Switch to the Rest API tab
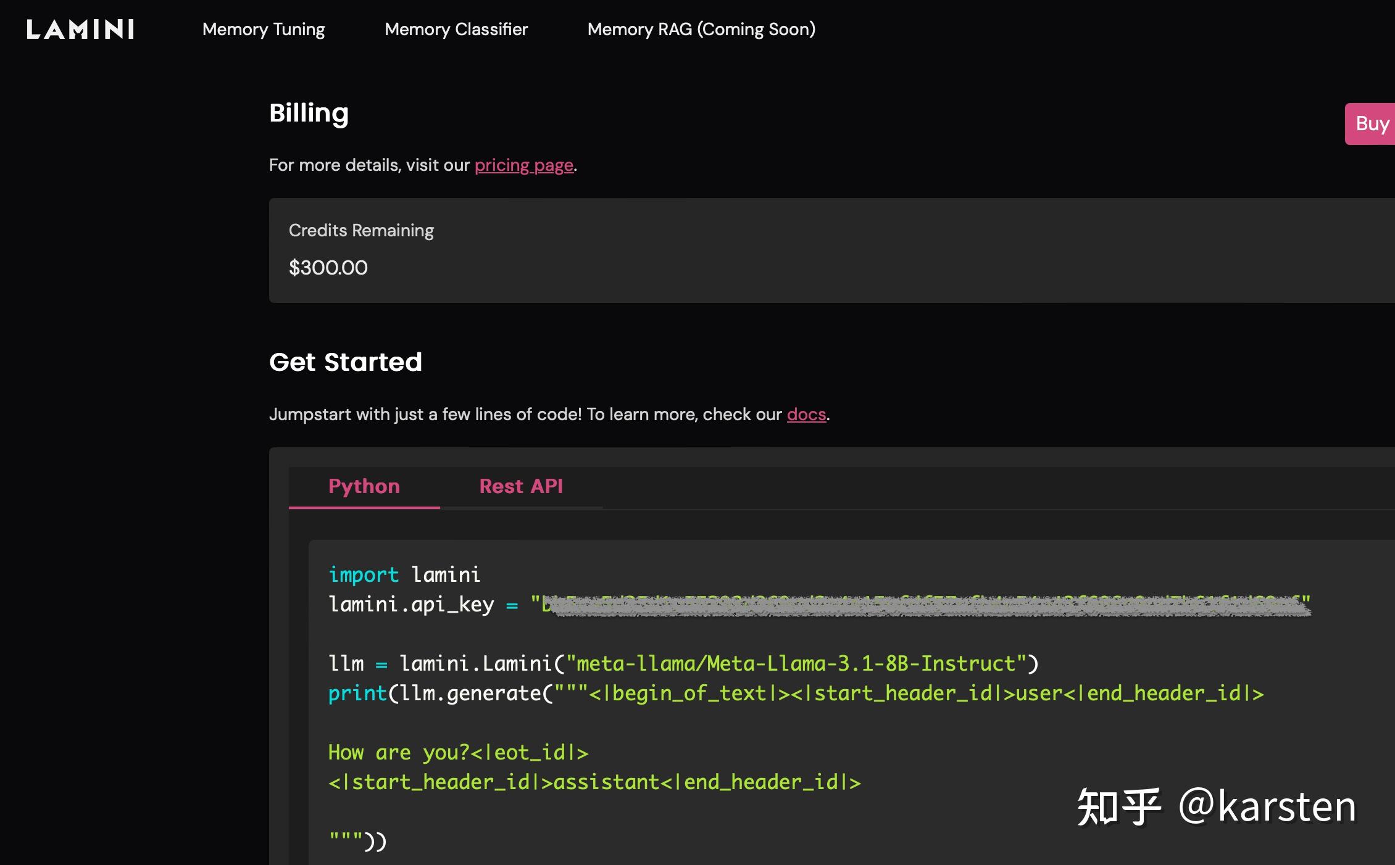1395x865 pixels. tap(521, 487)
